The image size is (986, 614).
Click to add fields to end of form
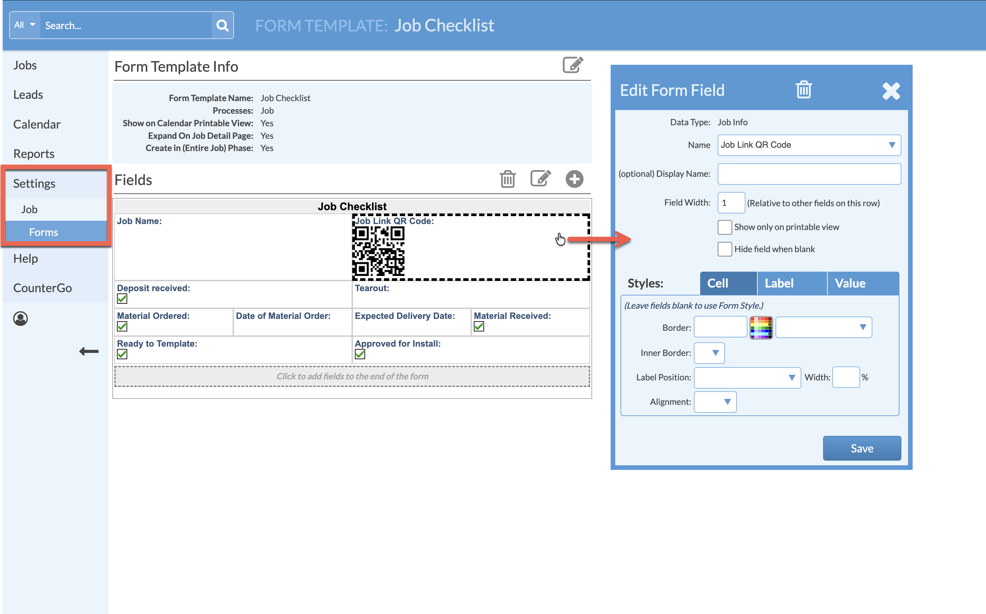click(352, 376)
